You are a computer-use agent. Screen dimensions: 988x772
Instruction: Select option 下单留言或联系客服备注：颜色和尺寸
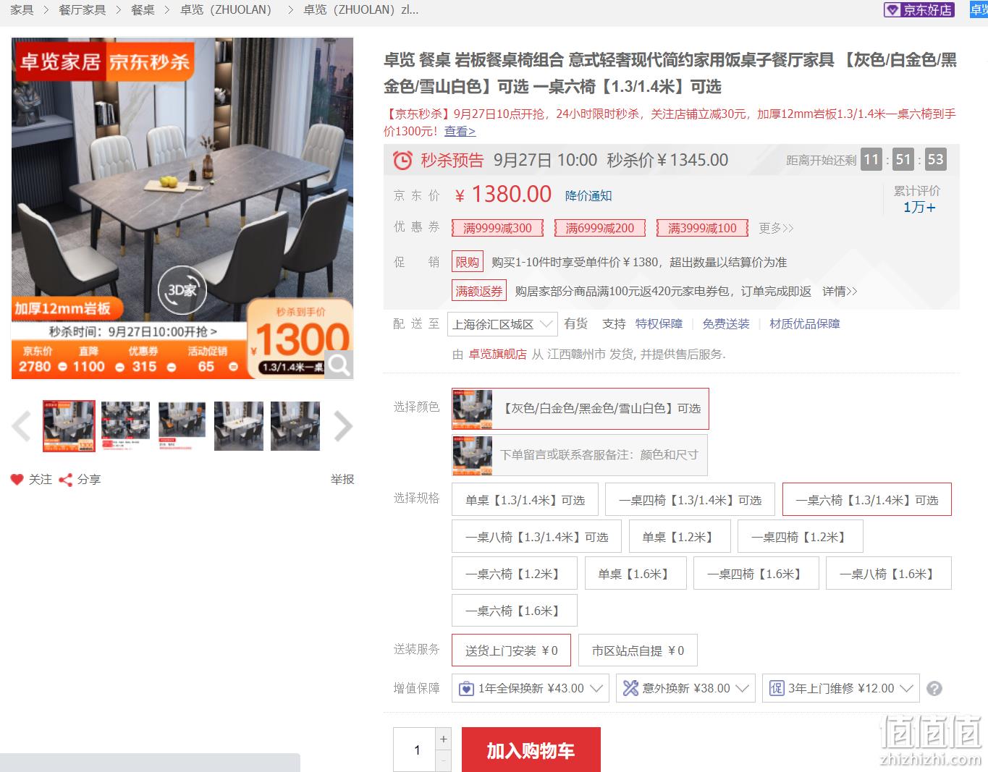tap(580, 455)
